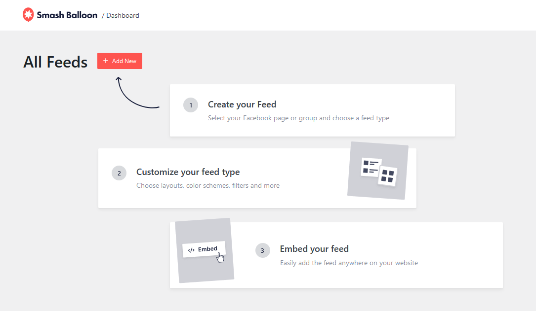
Task: Click the curved arrow pointing to Add New
Action: point(133,95)
